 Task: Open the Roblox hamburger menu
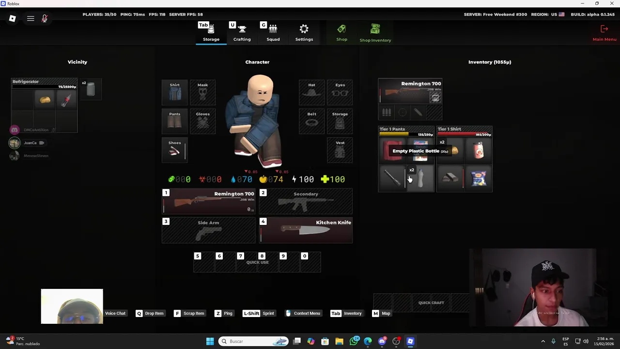click(31, 18)
